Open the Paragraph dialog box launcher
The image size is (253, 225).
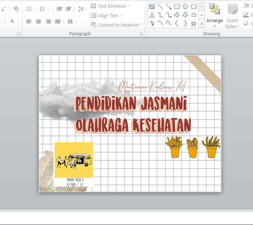point(141,34)
